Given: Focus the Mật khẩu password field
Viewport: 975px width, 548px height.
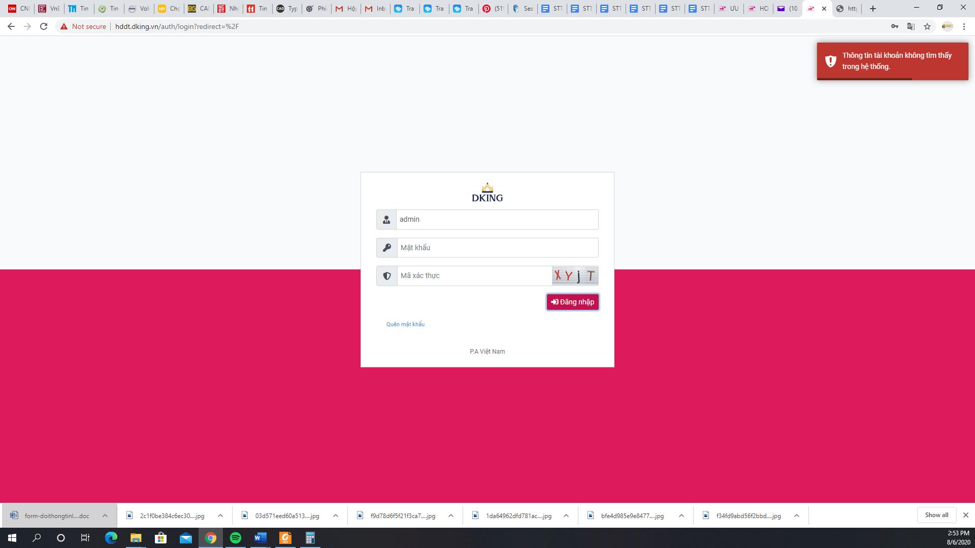Looking at the screenshot, I should tap(497, 248).
